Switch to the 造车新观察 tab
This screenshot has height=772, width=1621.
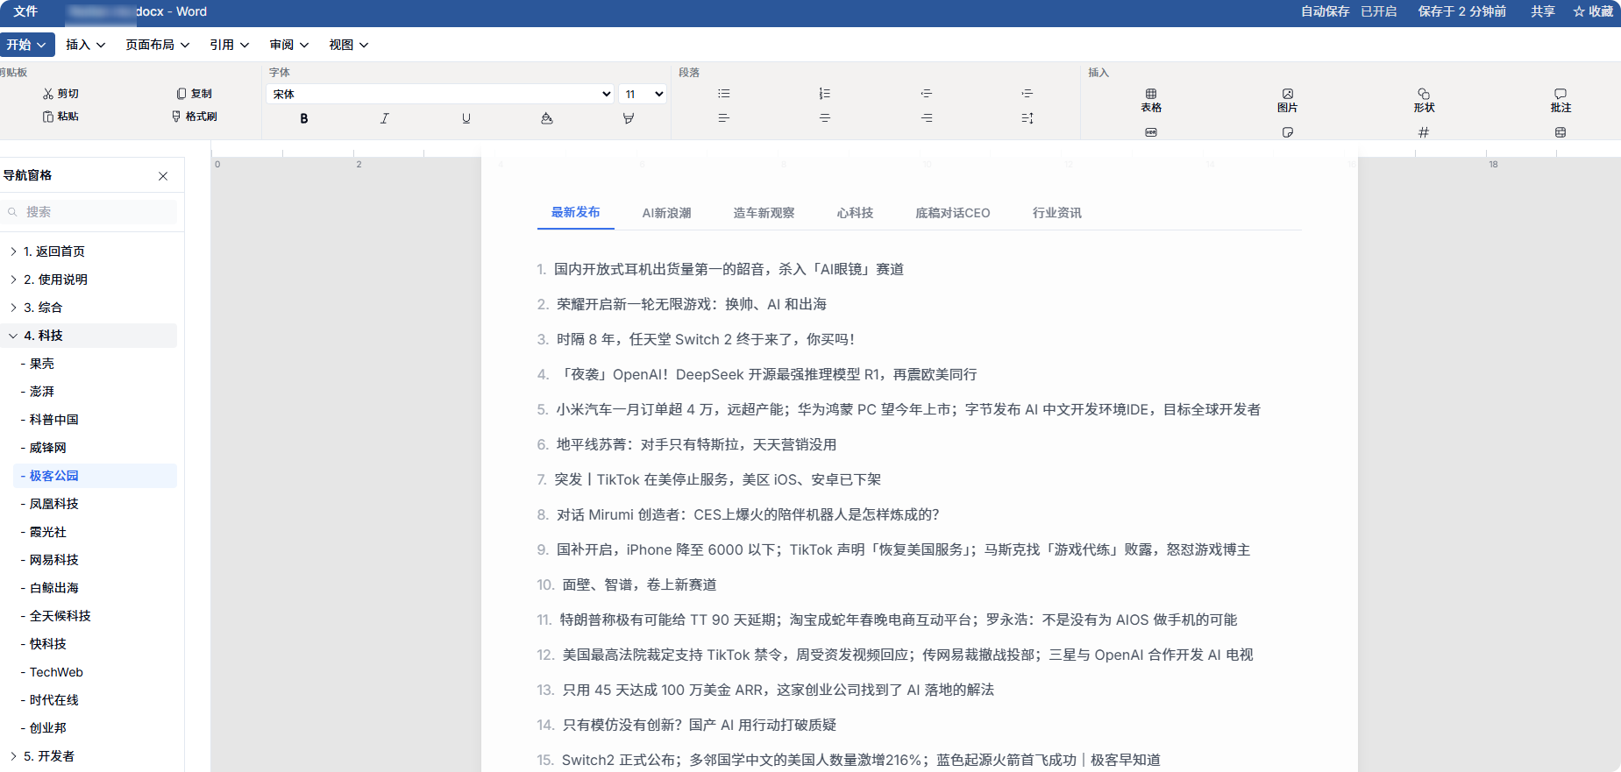pyautogui.click(x=764, y=213)
